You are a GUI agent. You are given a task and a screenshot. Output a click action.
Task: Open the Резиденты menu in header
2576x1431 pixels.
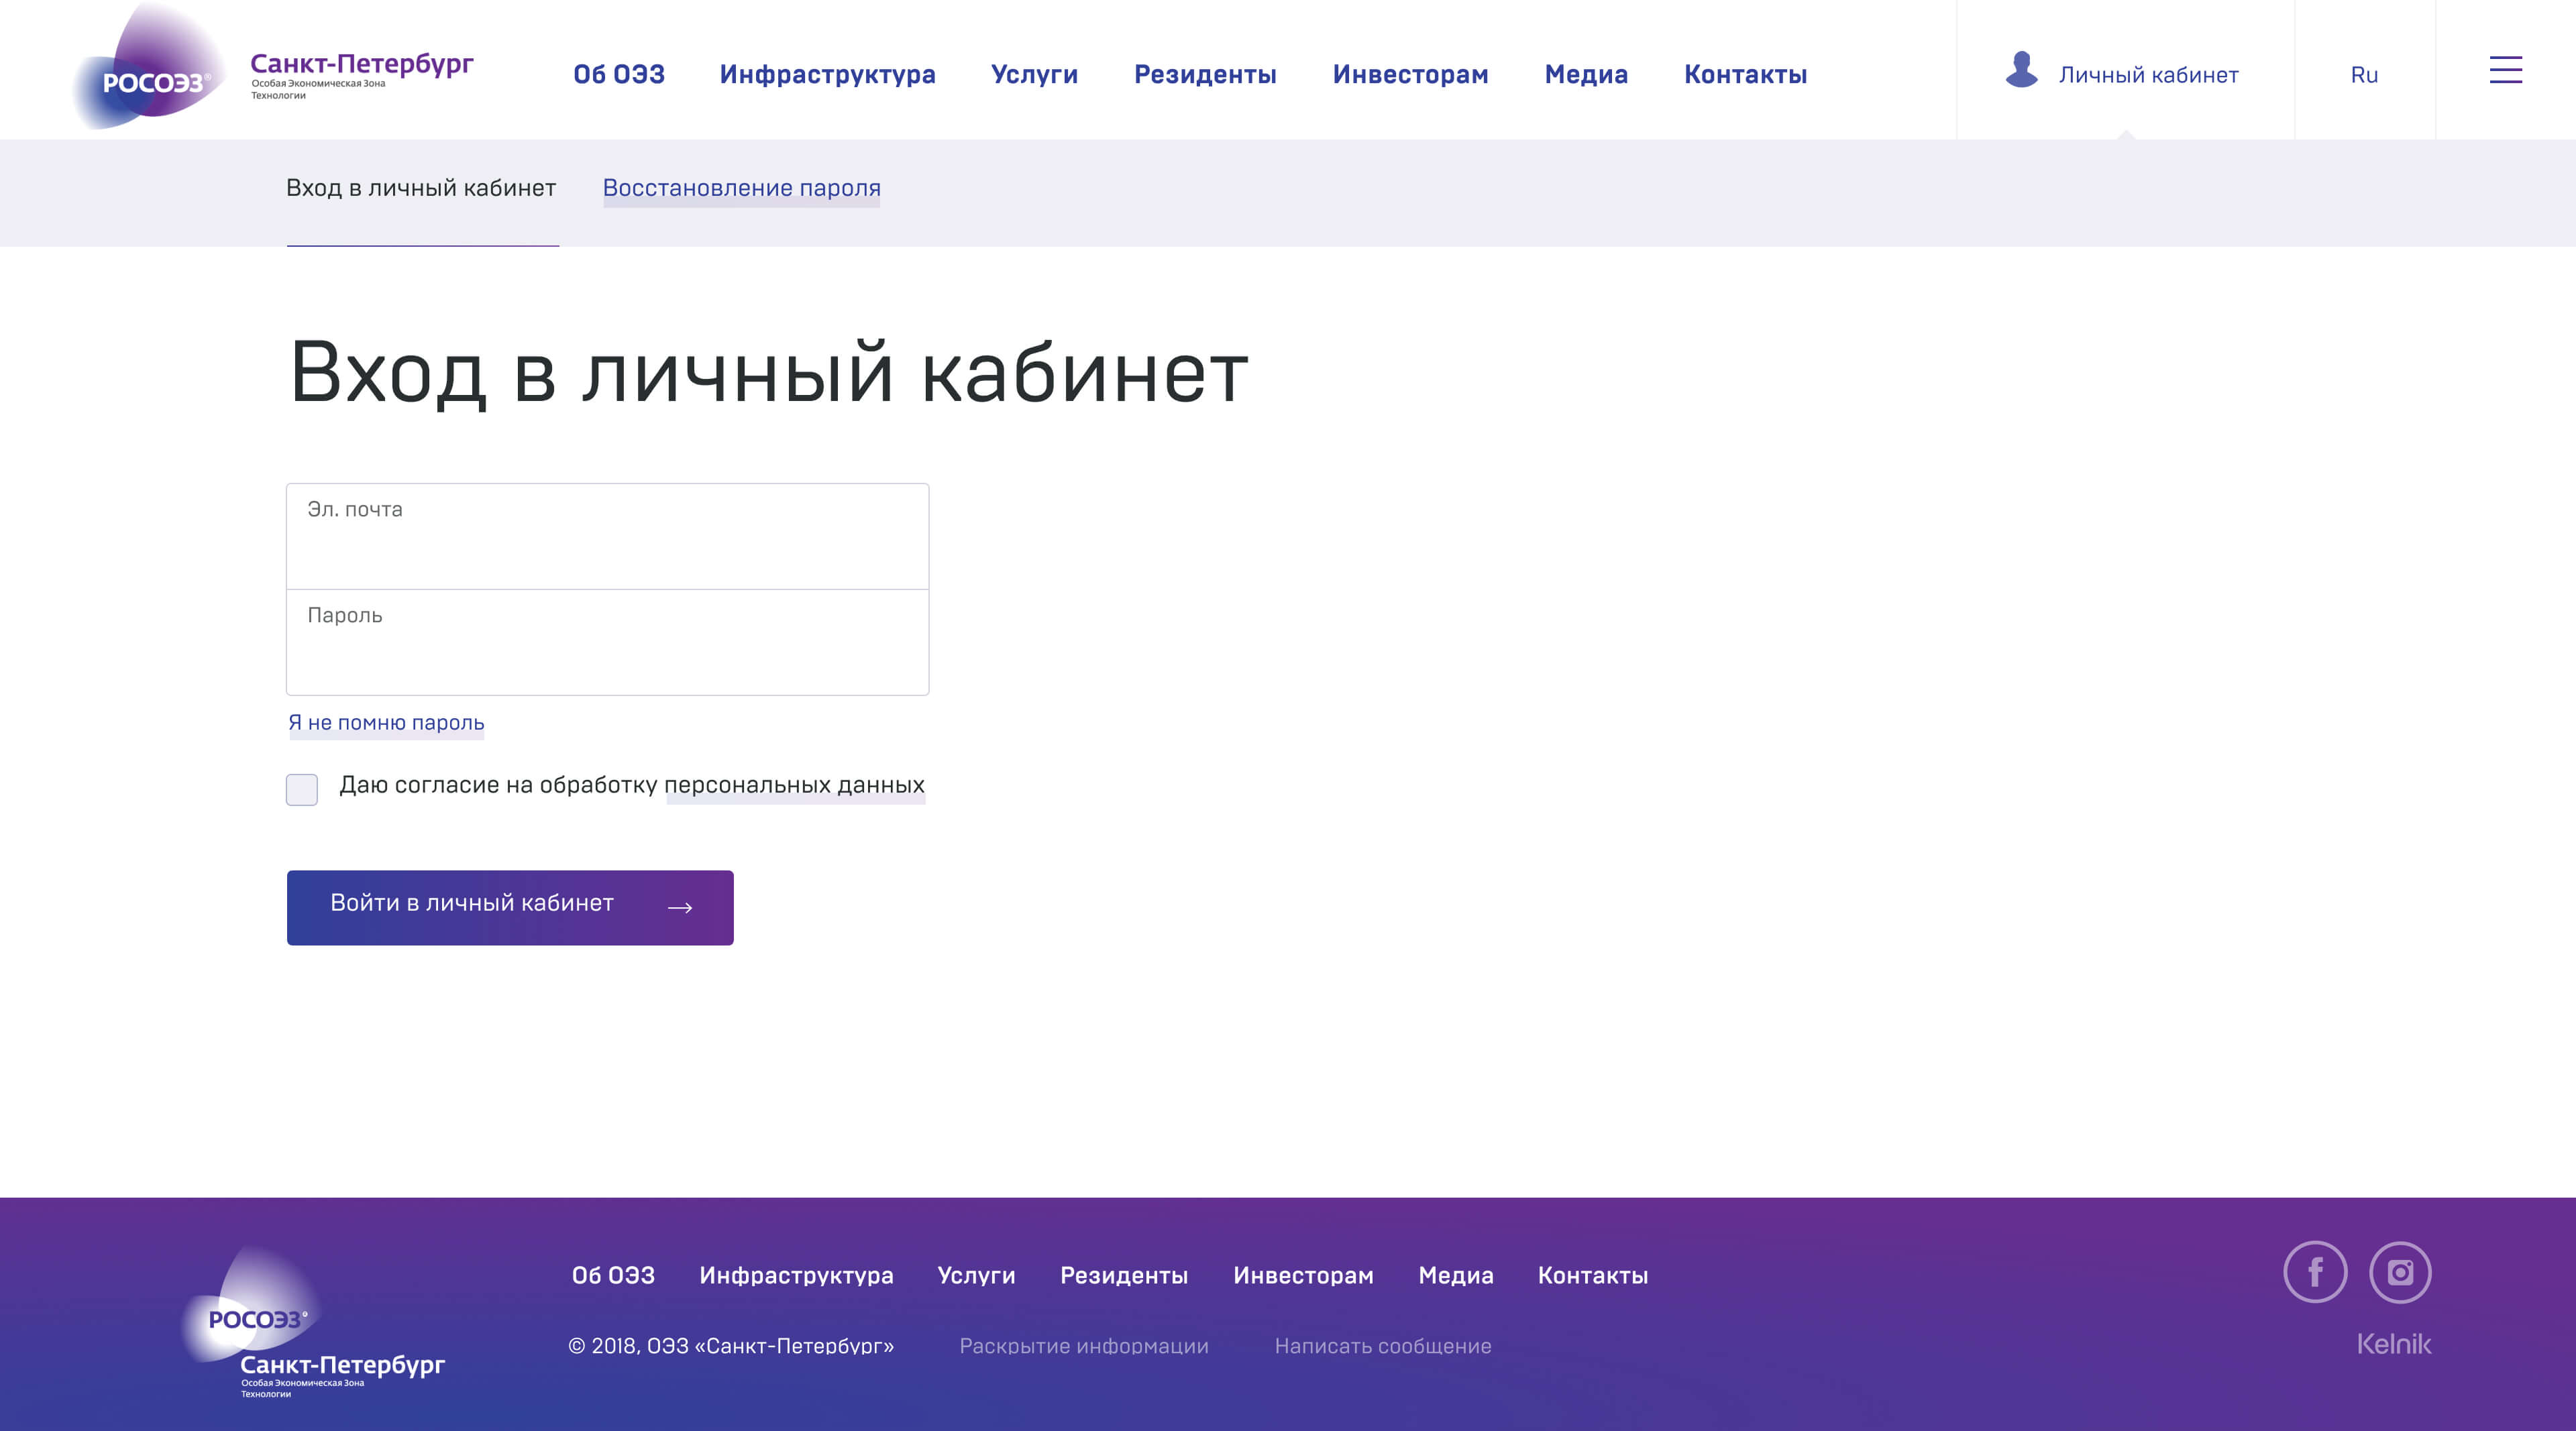click(1205, 75)
